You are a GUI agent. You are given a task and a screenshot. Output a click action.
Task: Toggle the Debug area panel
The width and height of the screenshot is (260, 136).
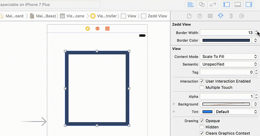[x=238, y=5]
